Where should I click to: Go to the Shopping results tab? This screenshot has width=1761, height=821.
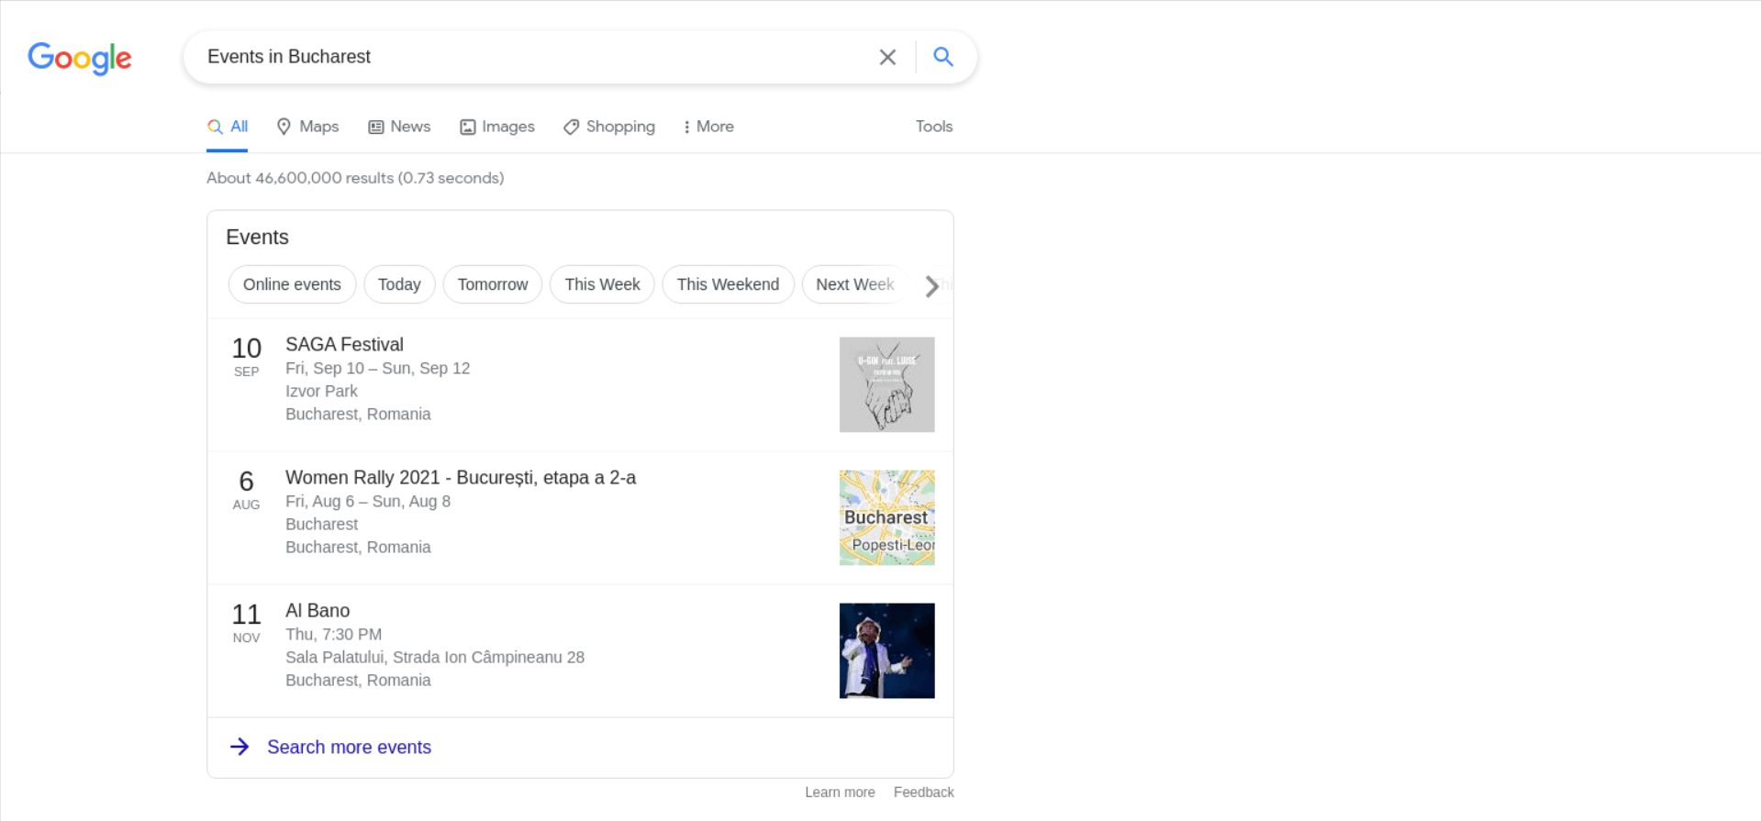609,127
